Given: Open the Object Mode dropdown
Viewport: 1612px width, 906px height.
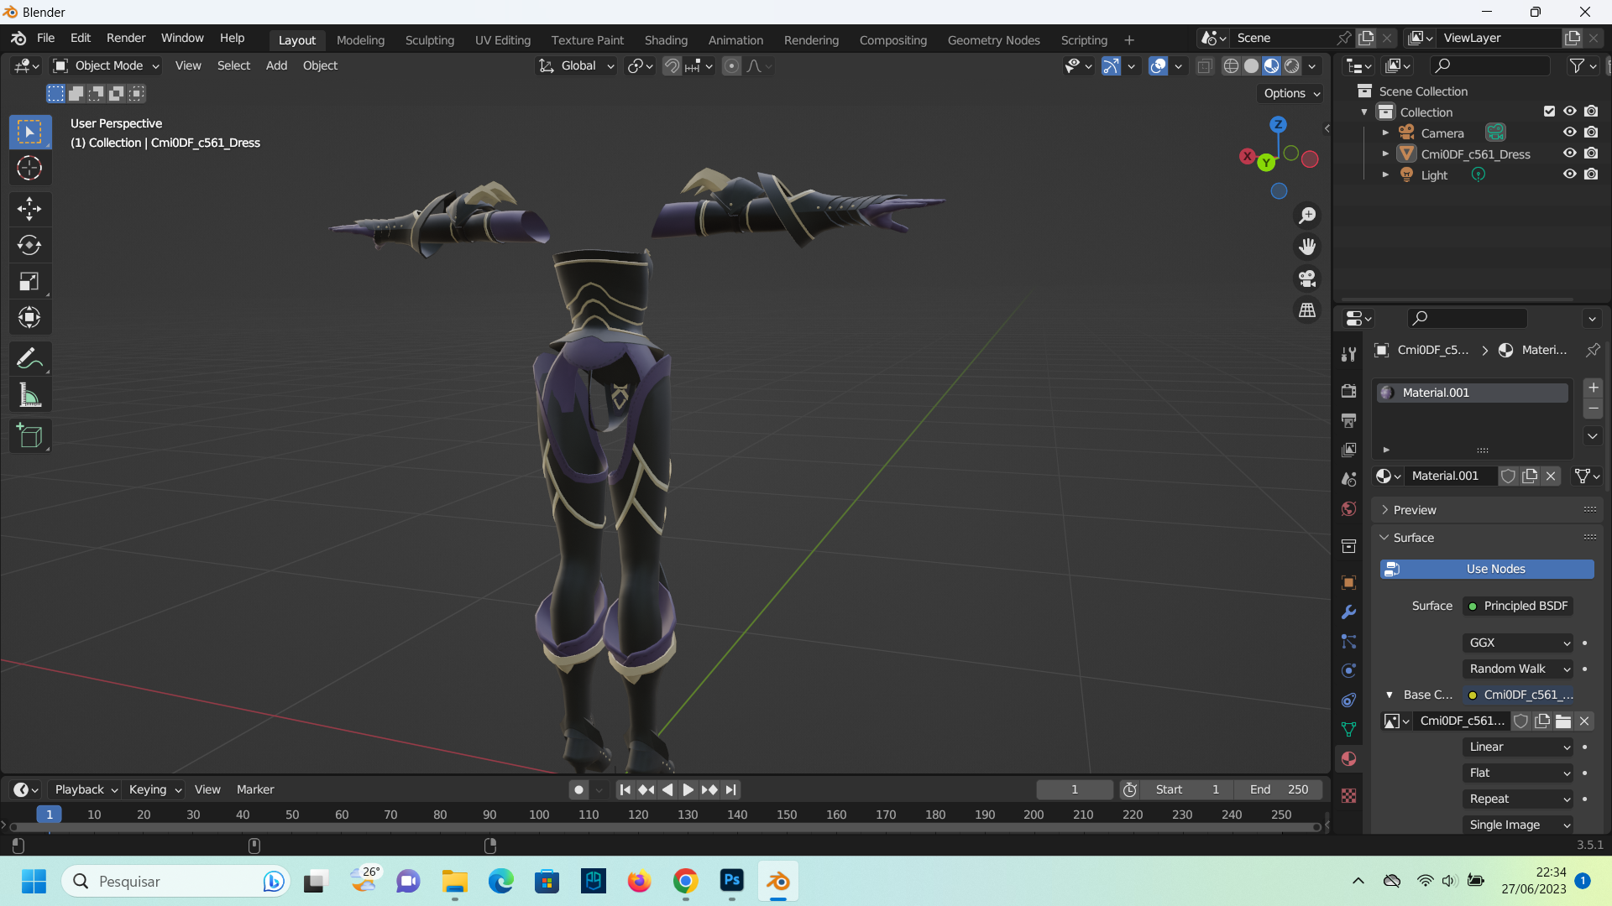Looking at the screenshot, I should pos(106,65).
